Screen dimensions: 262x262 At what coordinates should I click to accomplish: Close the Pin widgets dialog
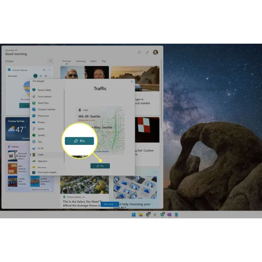click(131, 81)
